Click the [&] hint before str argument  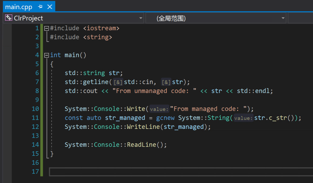tap(166, 82)
